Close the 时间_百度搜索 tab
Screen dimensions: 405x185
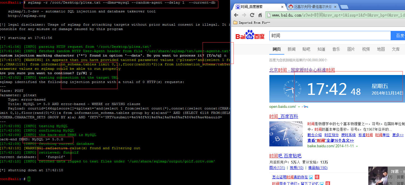pos(283,7)
